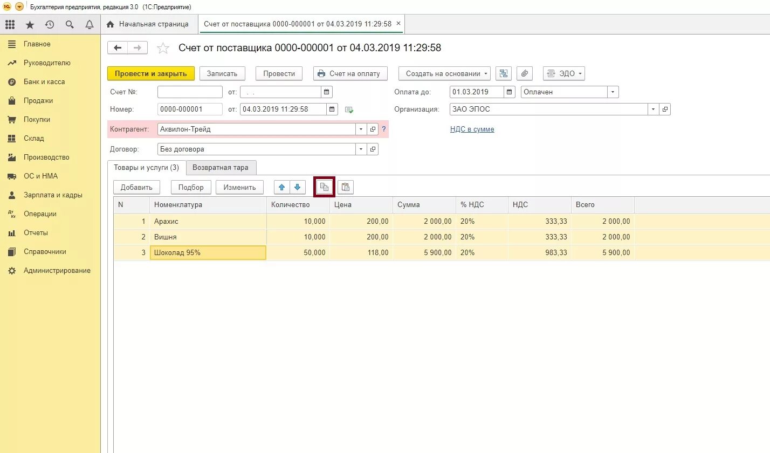Click the Подбор button
Screen dimensions: 770x453
[191, 188]
